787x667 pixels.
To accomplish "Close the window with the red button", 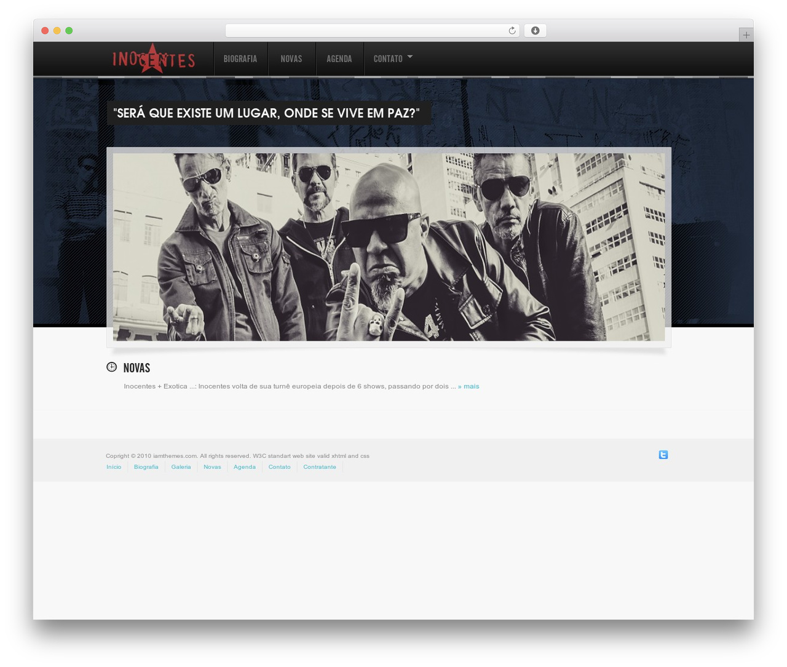I will tap(45, 31).
